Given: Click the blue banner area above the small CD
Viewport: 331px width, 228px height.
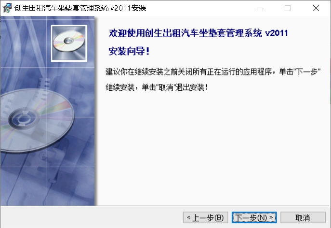Looking at the screenshot, I should 69,21.
